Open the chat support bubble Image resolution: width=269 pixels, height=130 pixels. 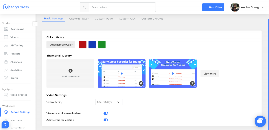click(260, 121)
